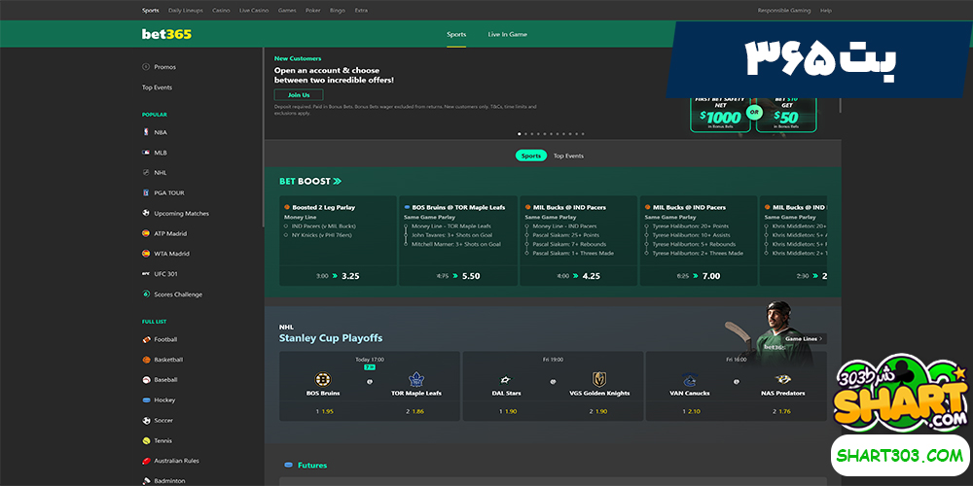Open Top Events in the sidebar
This screenshot has height=486, width=973.
tap(157, 87)
